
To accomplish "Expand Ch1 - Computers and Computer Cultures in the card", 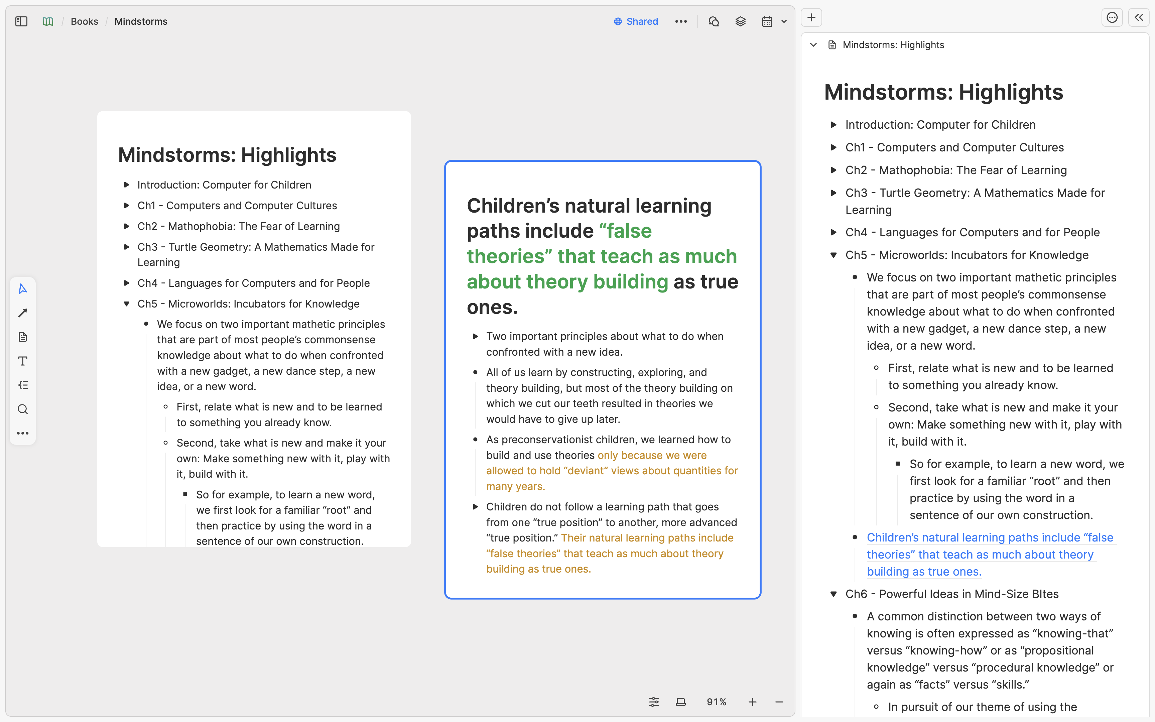I will (126, 205).
